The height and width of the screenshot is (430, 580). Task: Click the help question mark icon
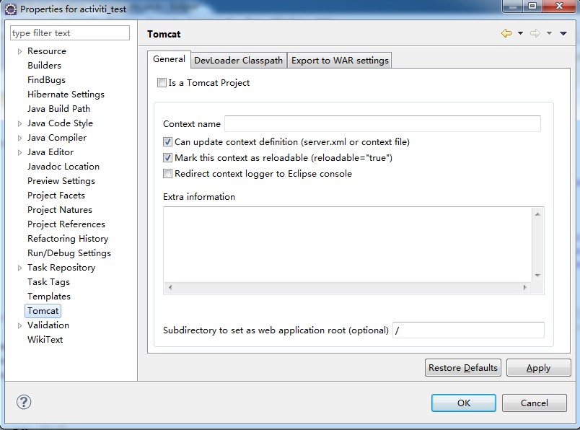(24, 403)
